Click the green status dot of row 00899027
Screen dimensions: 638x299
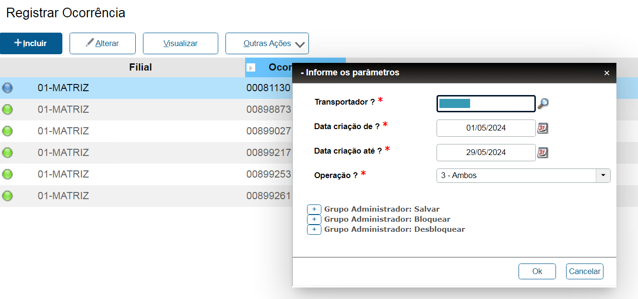8,131
